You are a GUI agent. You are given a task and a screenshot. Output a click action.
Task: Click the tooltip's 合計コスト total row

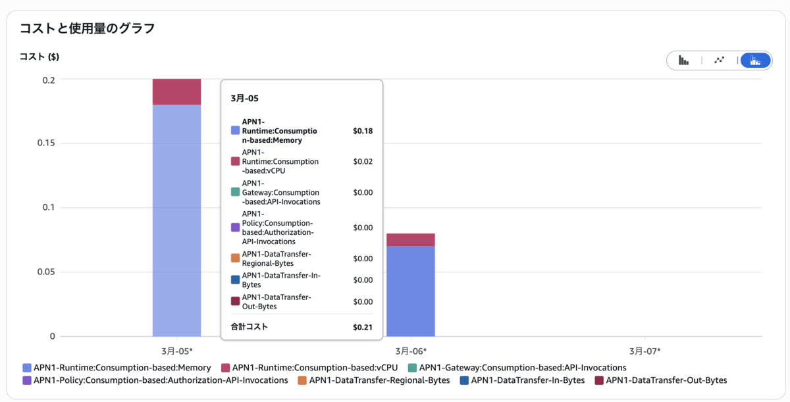(302, 326)
